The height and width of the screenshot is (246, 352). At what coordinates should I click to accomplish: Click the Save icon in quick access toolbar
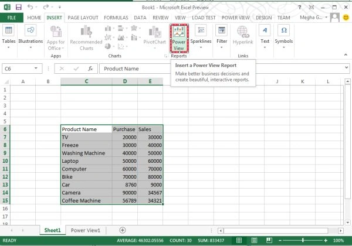tap(18, 7)
